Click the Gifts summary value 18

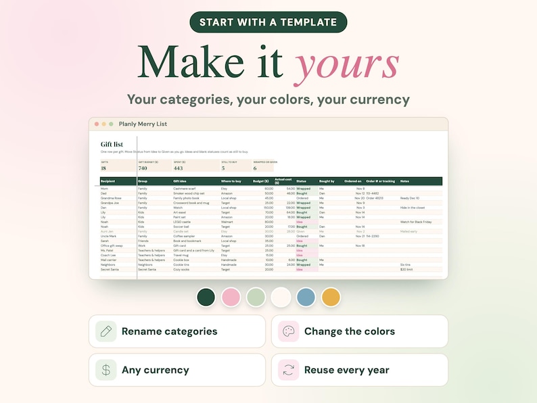103,168
